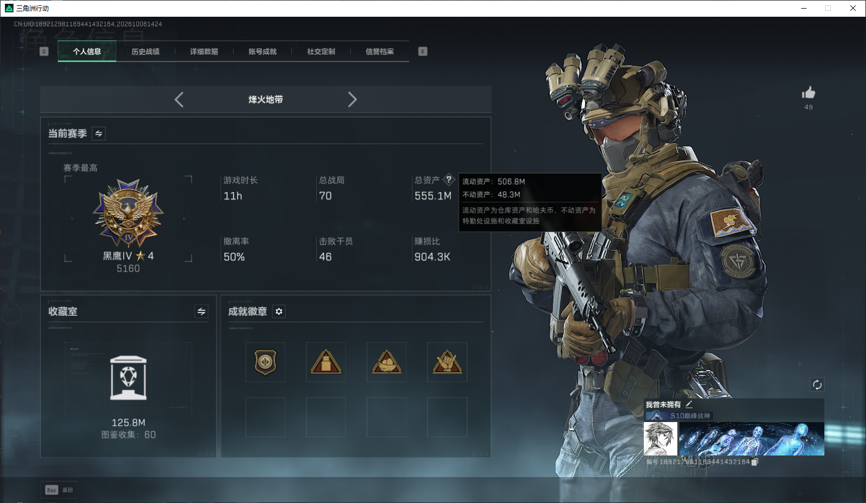Viewport: 866px width, 503px height.
Task: Switch to previous game mode with left chevron
Action: coord(179,99)
